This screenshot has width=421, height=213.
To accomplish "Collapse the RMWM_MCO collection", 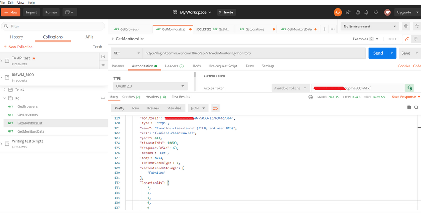I will 2,77.
